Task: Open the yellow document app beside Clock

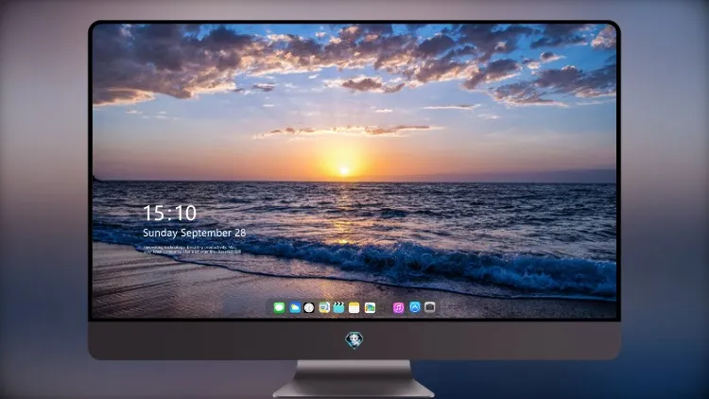Action: click(x=324, y=307)
